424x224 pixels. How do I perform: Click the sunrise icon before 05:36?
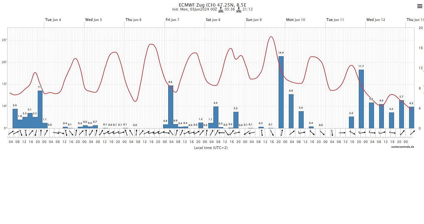pos(221,9)
